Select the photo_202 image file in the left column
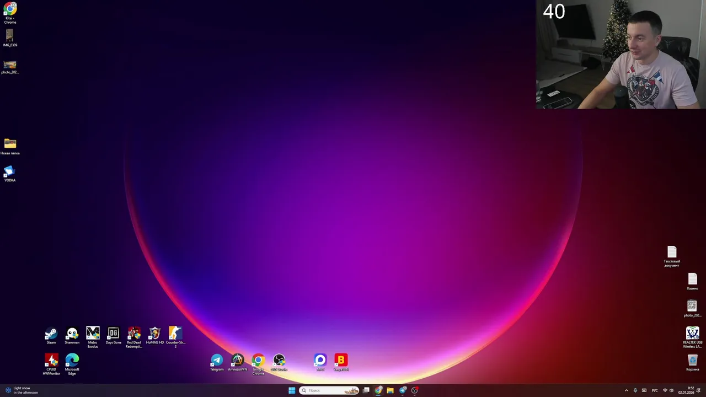 click(10, 67)
